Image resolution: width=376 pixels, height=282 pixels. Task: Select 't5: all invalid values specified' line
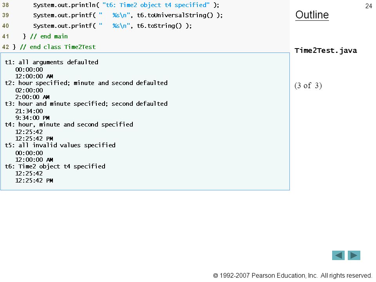60,145
